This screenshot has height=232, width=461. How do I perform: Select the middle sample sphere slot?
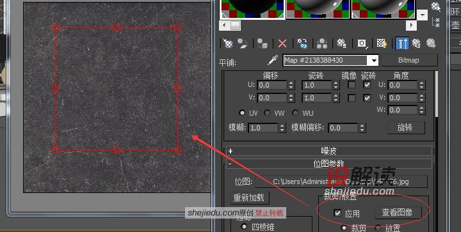318,9
